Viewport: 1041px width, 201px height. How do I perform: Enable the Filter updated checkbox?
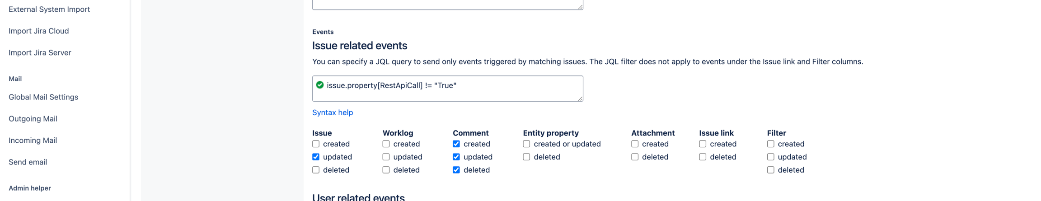(771, 157)
